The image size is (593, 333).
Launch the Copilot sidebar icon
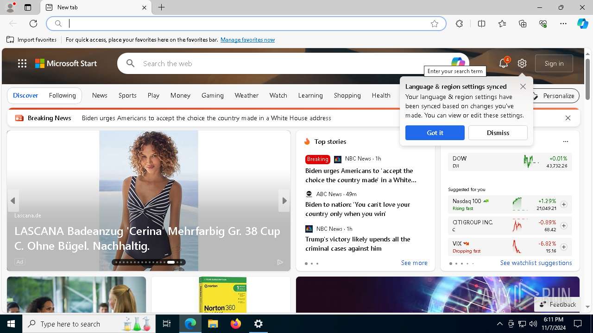(583, 24)
